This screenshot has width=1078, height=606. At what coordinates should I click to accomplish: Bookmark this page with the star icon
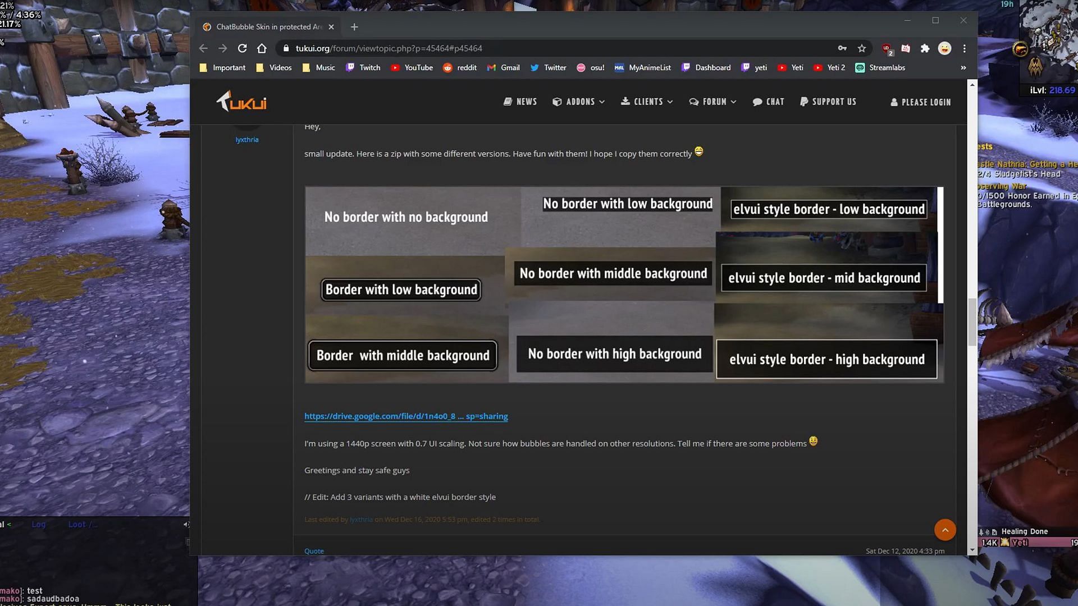point(862,48)
